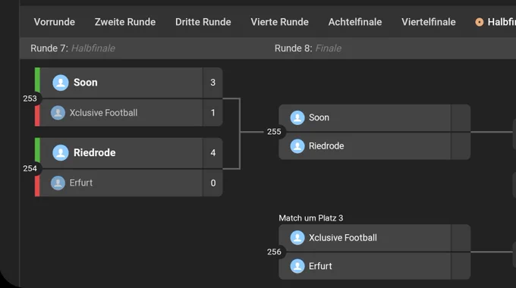Click Xclusive Football avatar in match 253

click(58, 113)
